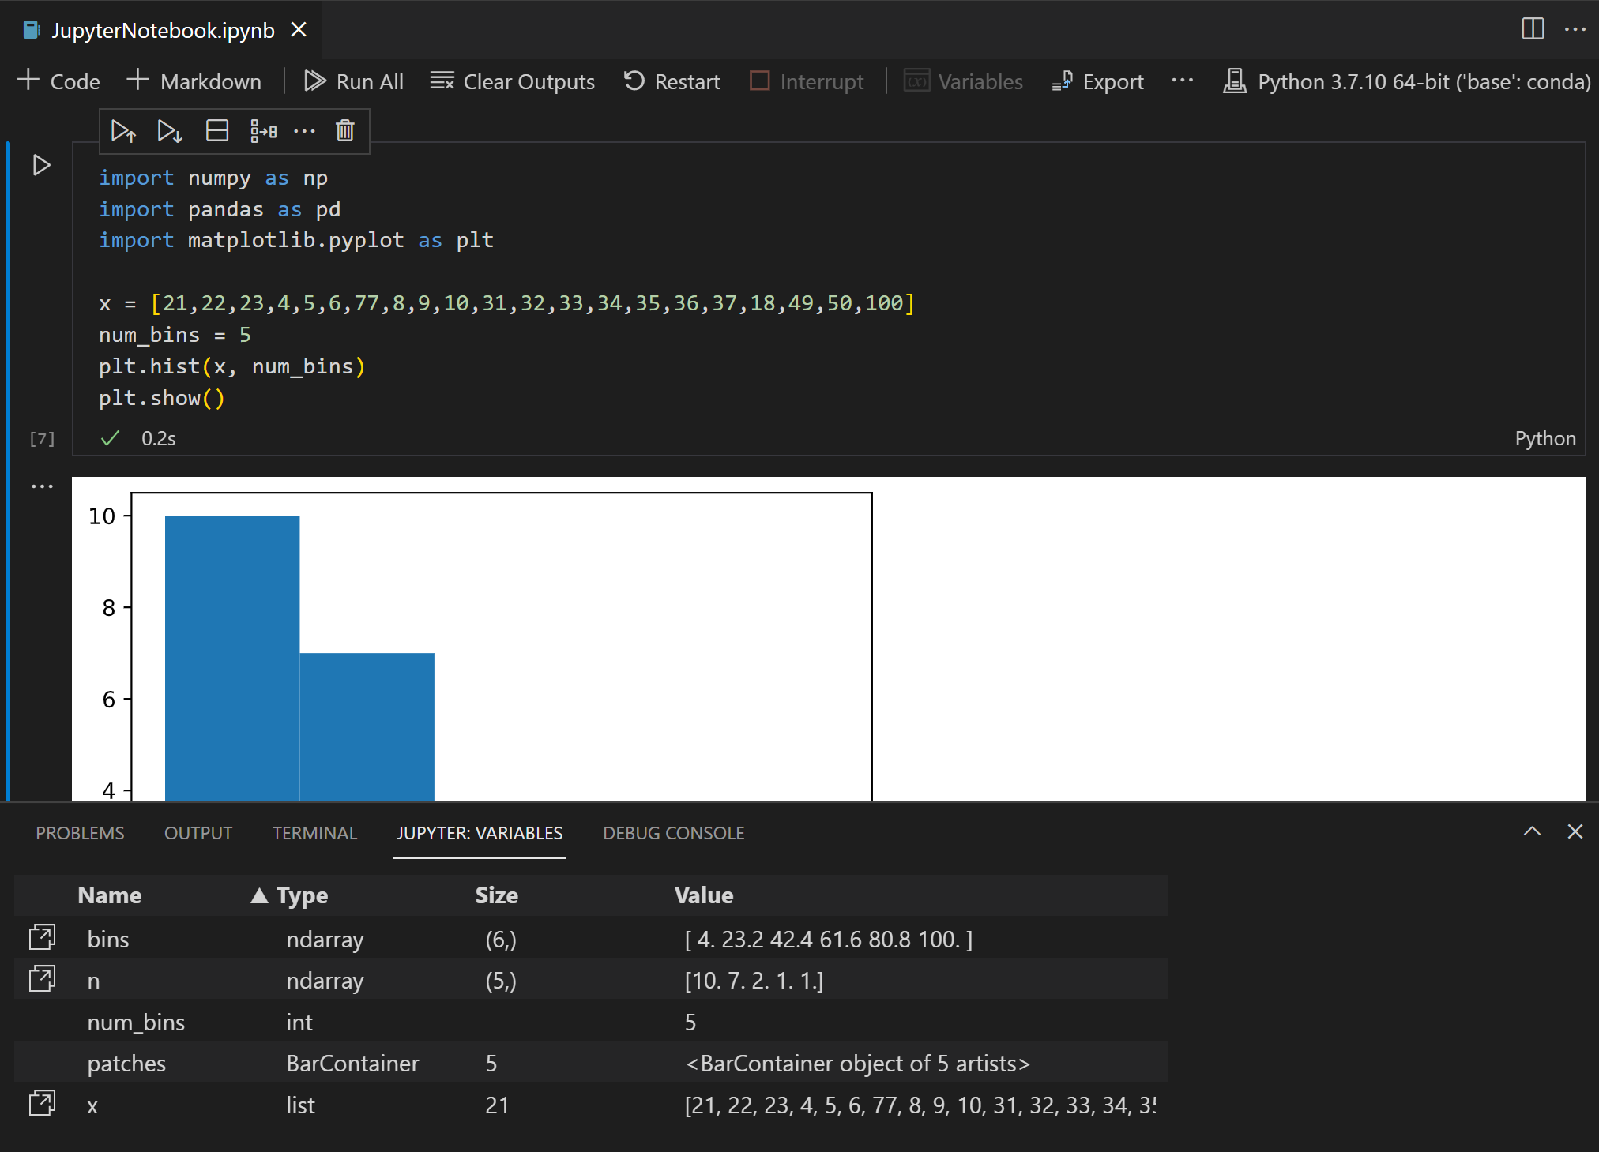
Task: Click the Run All cells button
Action: tap(352, 82)
